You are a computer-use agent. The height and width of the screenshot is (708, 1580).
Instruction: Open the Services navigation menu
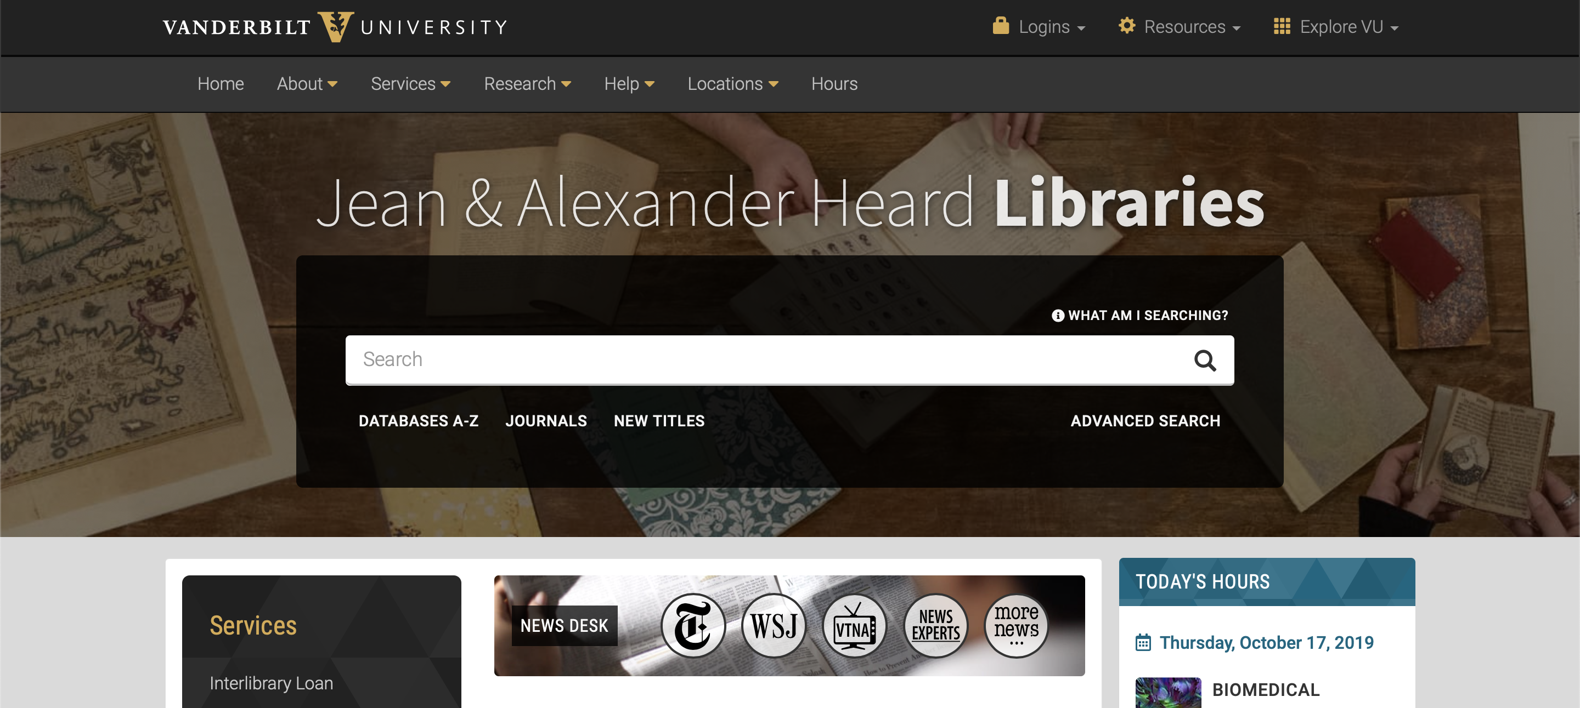pos(410,84)
